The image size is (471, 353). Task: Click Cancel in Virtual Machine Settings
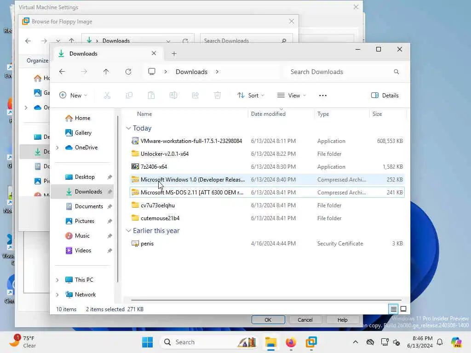[305, 320]
